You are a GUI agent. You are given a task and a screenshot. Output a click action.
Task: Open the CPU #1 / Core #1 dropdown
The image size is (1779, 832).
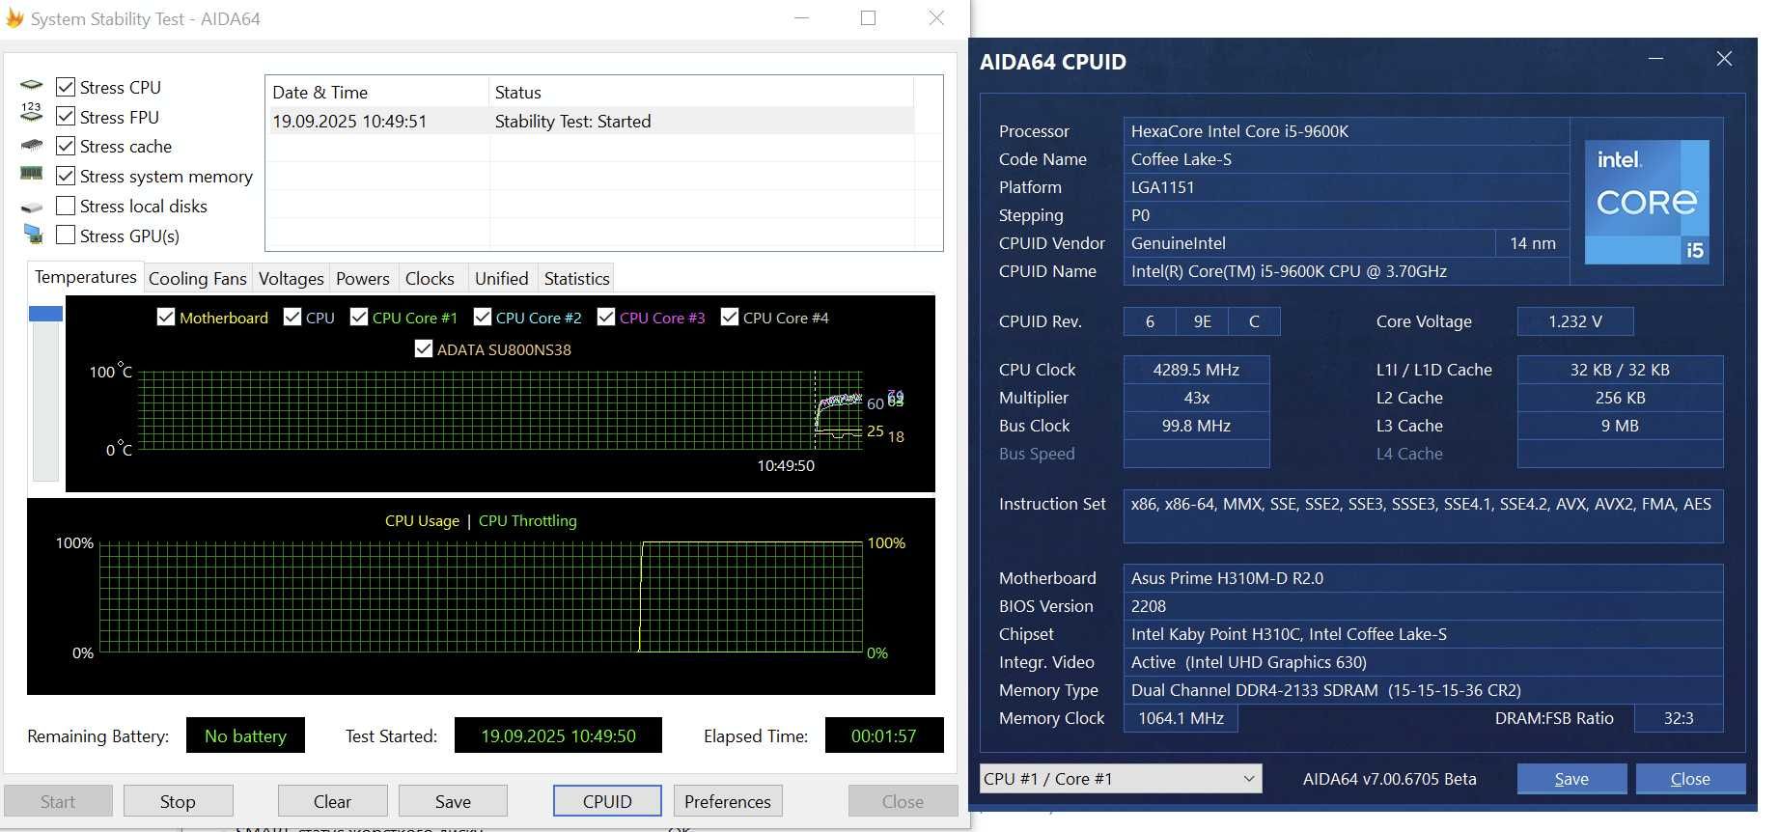1121,778
